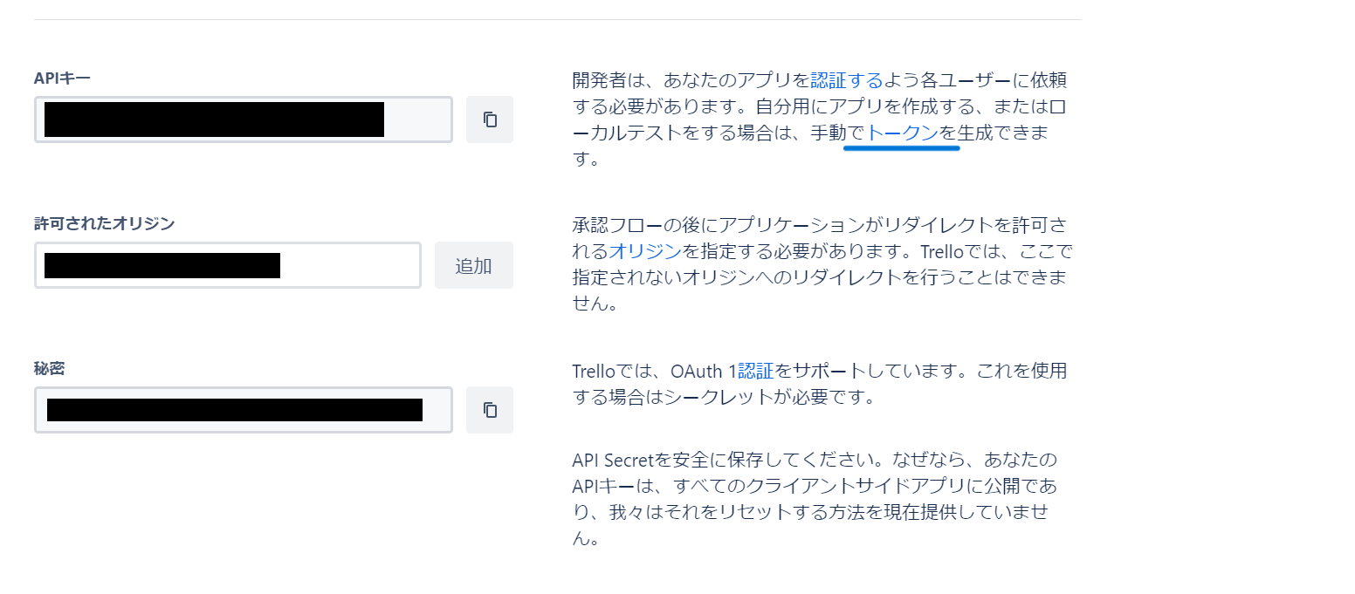Image resolution: width=1355 pixels, height=594 pixels.
Task: Click the sentence これを使用する場合はシークレットが必要です
Action: pos(820,384)
